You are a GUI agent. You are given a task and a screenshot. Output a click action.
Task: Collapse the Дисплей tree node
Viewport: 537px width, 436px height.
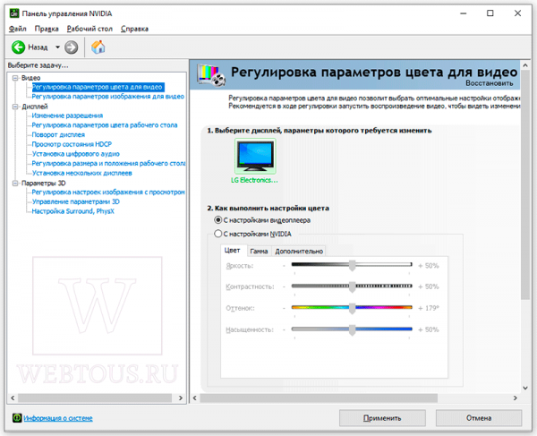pos(15,107)
